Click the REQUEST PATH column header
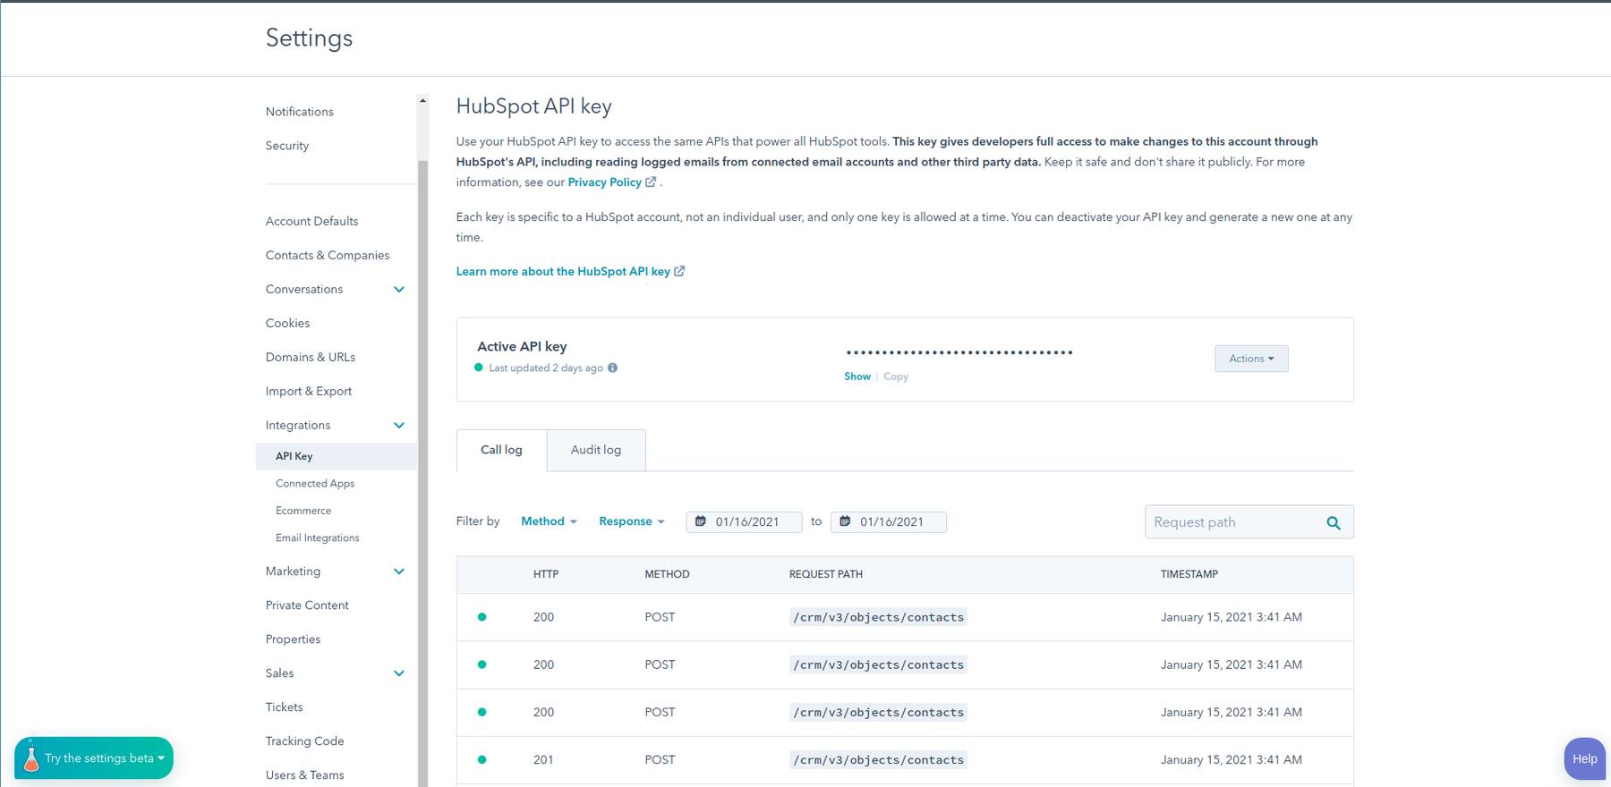1611x787 pixels. pos(826,574)
